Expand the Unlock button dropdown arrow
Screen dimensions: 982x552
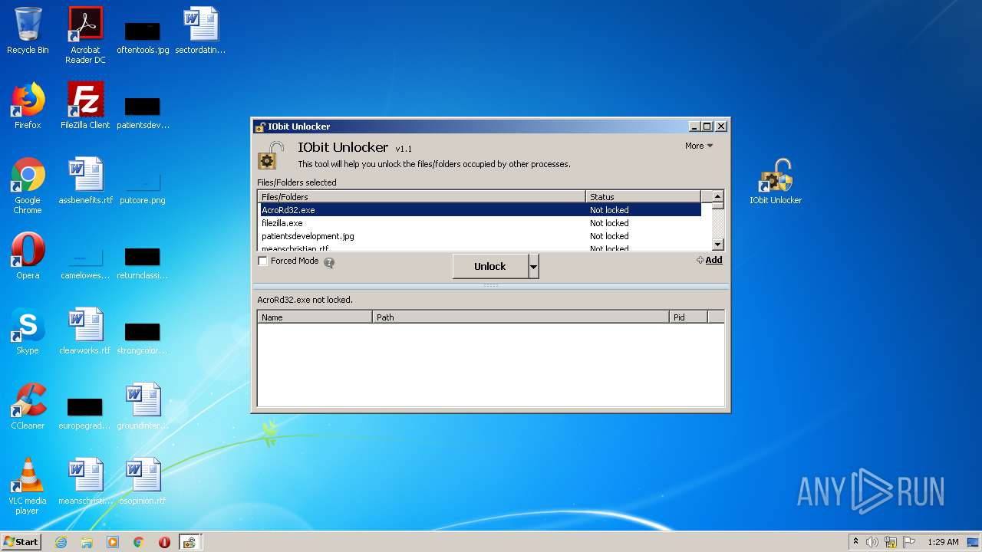[534, 267]
